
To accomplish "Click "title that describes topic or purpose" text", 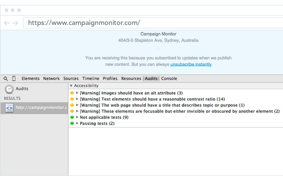I will click(x=203, y=105).
